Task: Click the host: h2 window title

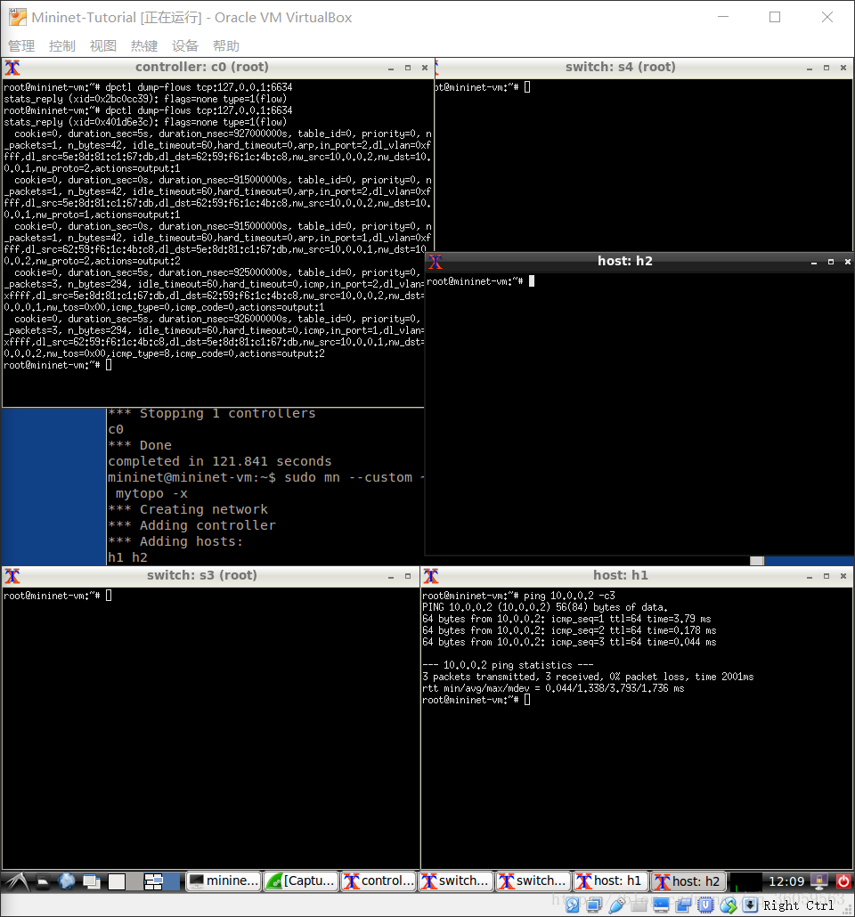Action: click(x=625, y=262)
